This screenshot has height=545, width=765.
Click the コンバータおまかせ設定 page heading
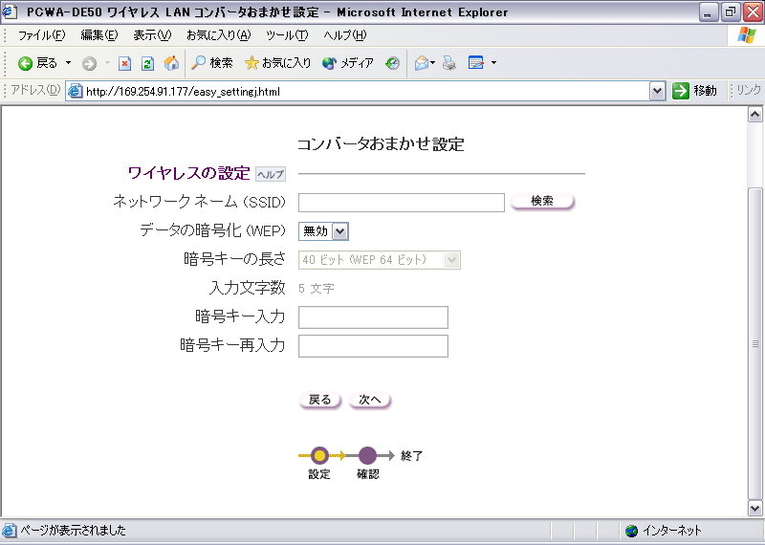click(x=381, y=144)
